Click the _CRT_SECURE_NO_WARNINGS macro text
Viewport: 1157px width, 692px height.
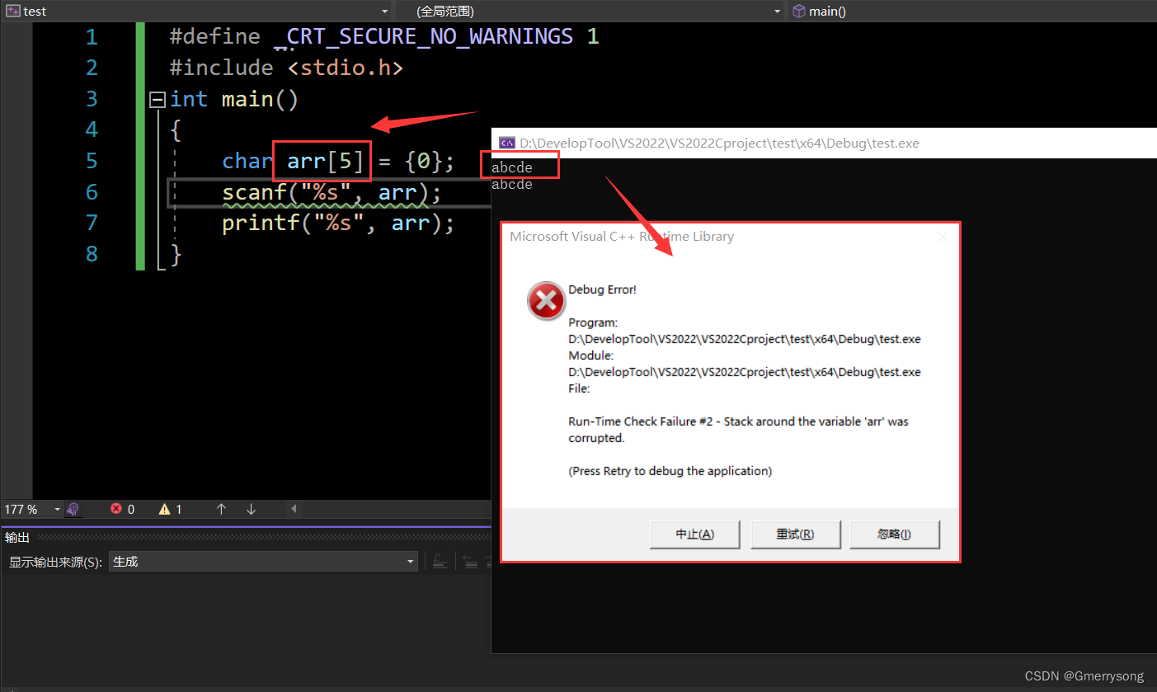tap(423, 37)
